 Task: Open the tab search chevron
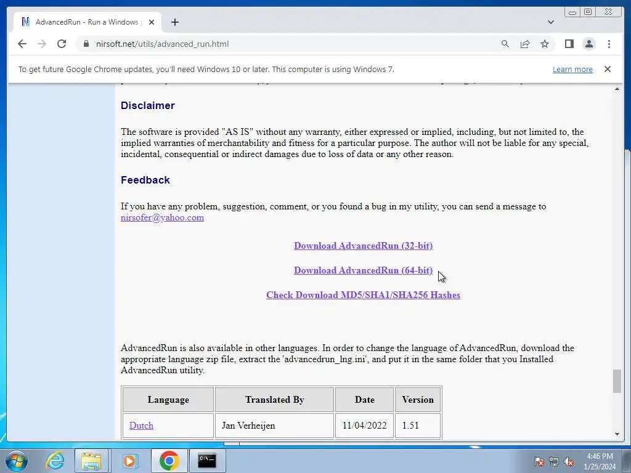(x=550, y=22)
